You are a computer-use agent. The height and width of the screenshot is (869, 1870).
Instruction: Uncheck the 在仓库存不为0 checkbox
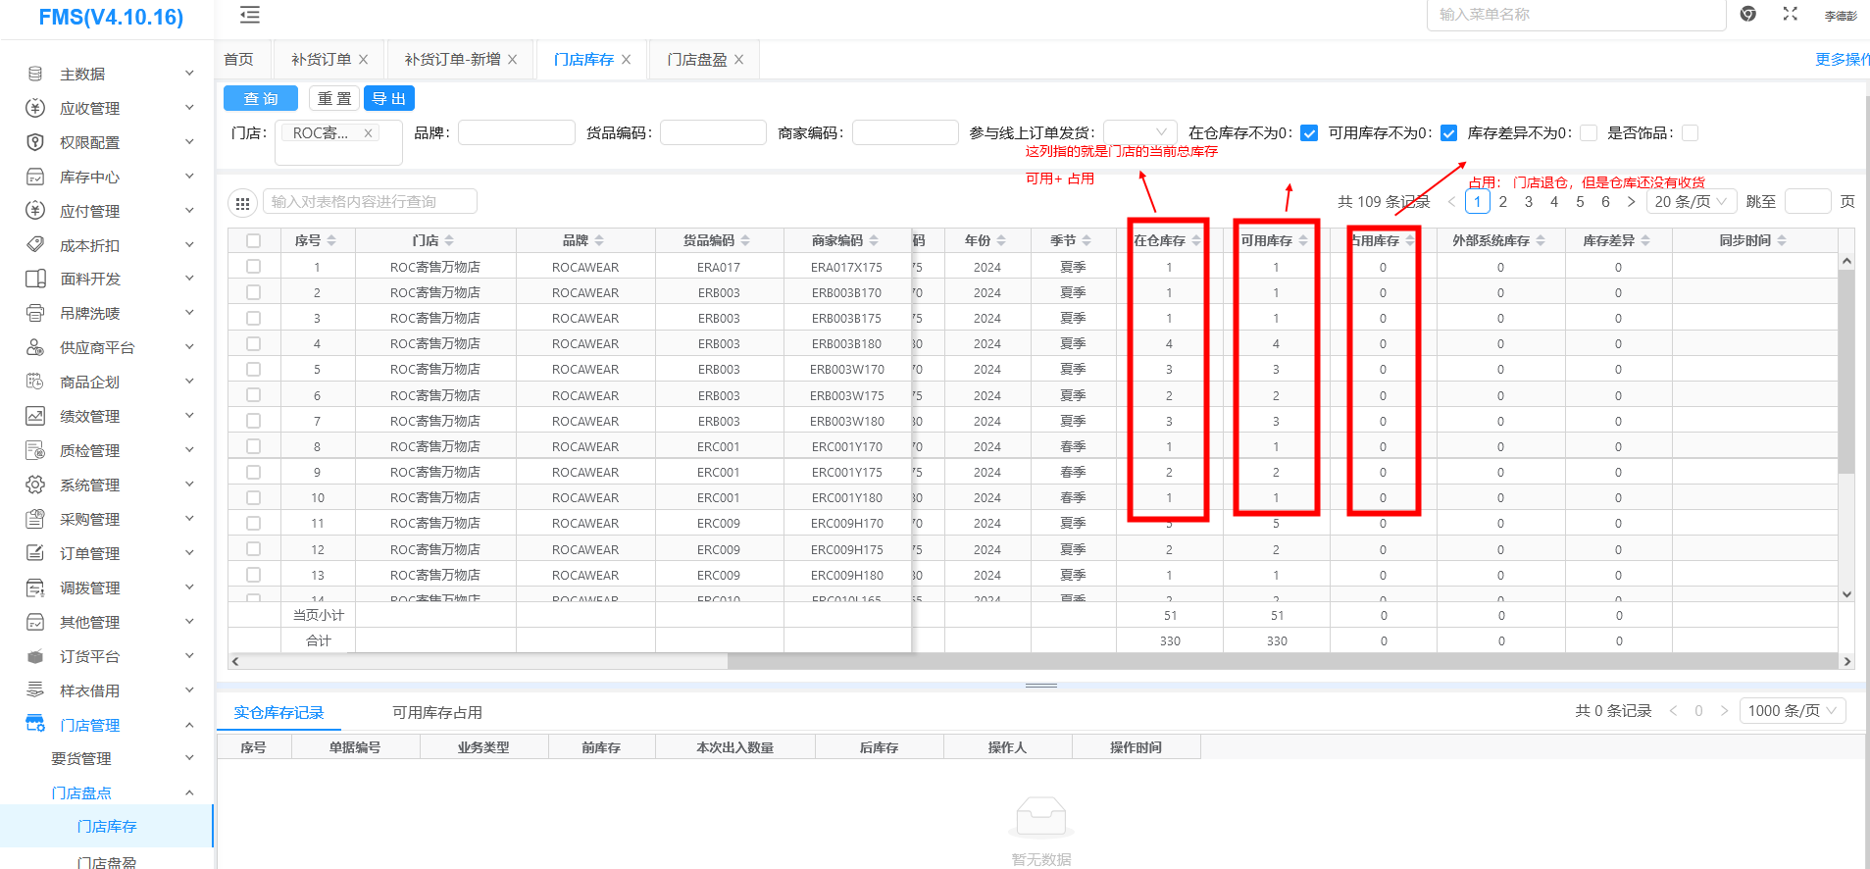click(x=1309, y=133)
